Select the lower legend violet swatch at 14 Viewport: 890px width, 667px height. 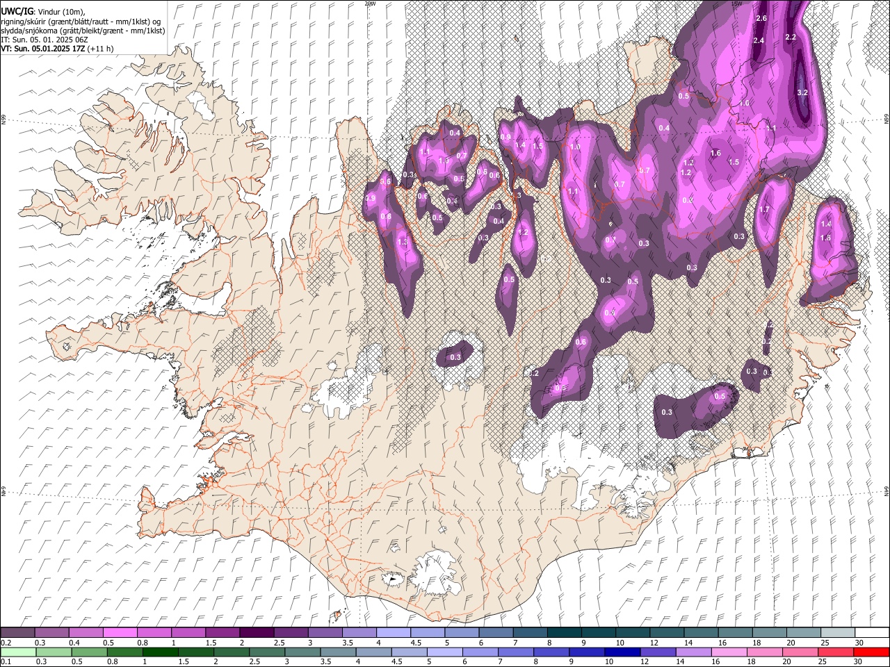pyautogui.click(x=693, y=652)
